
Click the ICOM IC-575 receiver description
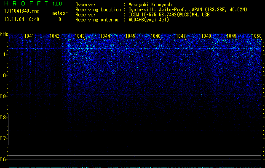tap(169, 15)
